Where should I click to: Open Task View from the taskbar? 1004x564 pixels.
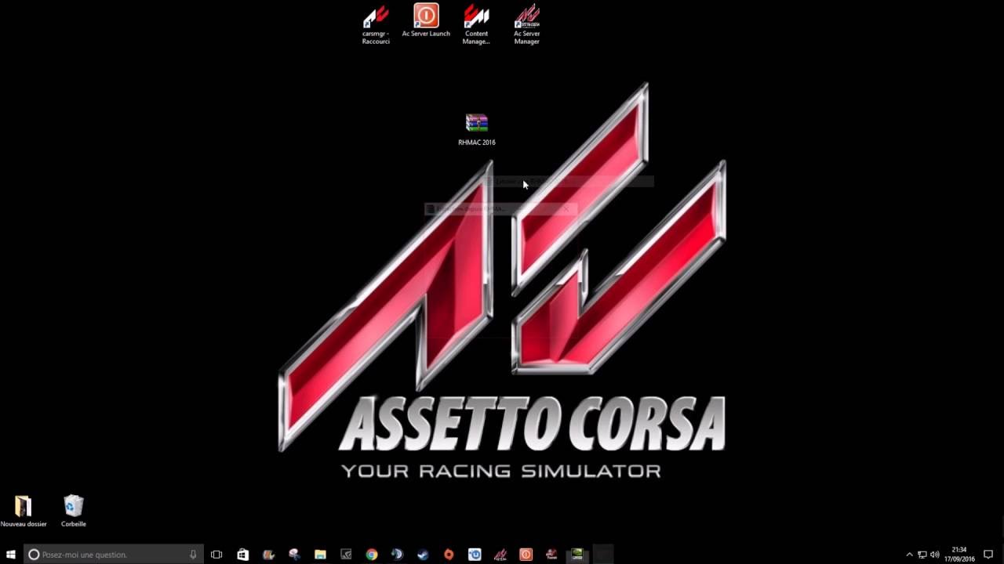tap(216, 555)
